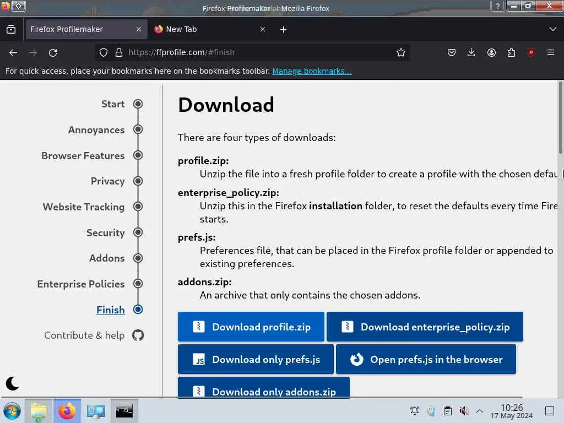The image size is (564, 423).
Task: Click the keep-on-all-desktops titlebar pin icon
Action: coord(18,6)
